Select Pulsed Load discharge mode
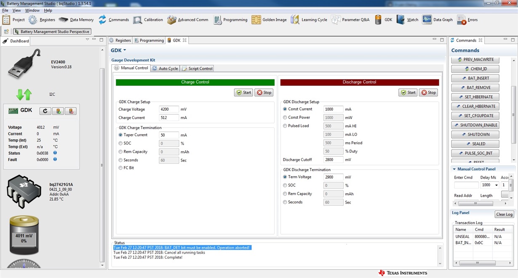 point(285,126)
